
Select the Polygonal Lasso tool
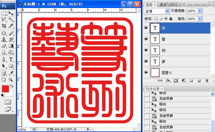(x=3, y=19)
